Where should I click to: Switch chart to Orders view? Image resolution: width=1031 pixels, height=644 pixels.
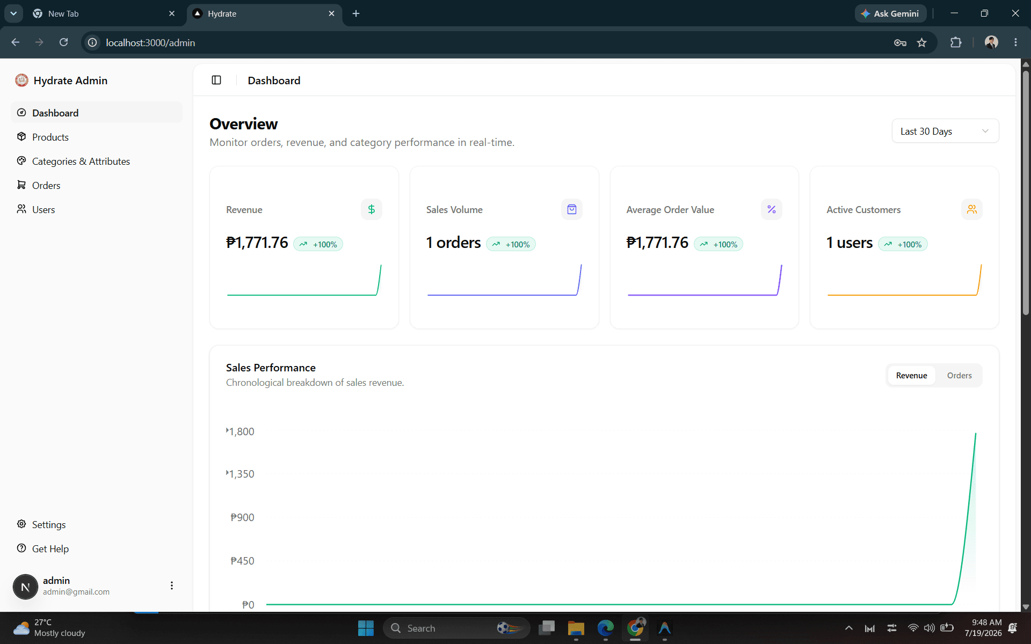[x=959, y=376]
